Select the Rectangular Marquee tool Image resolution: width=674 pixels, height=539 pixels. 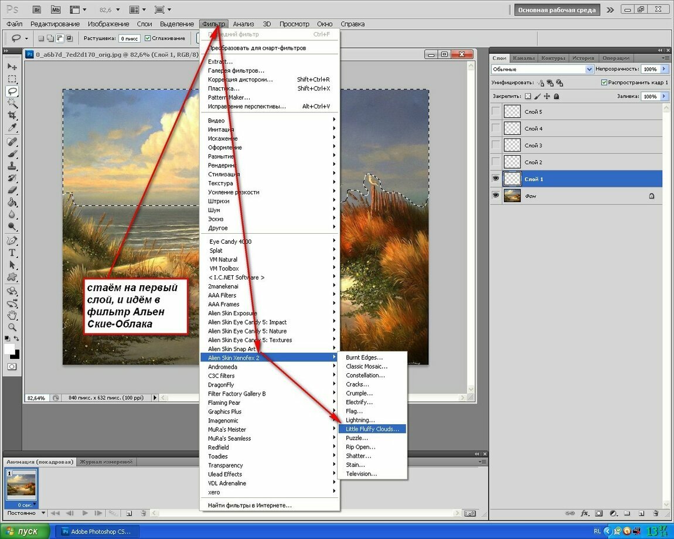[x=12, y=79]
